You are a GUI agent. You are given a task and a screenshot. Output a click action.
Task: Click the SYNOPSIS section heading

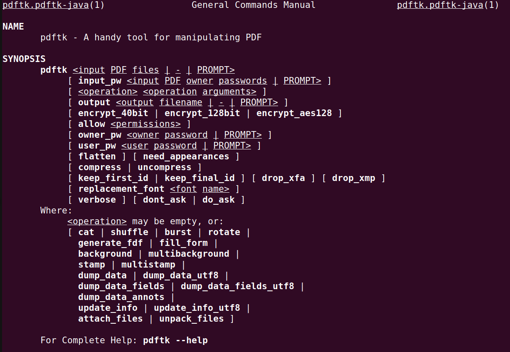(24, 59)
